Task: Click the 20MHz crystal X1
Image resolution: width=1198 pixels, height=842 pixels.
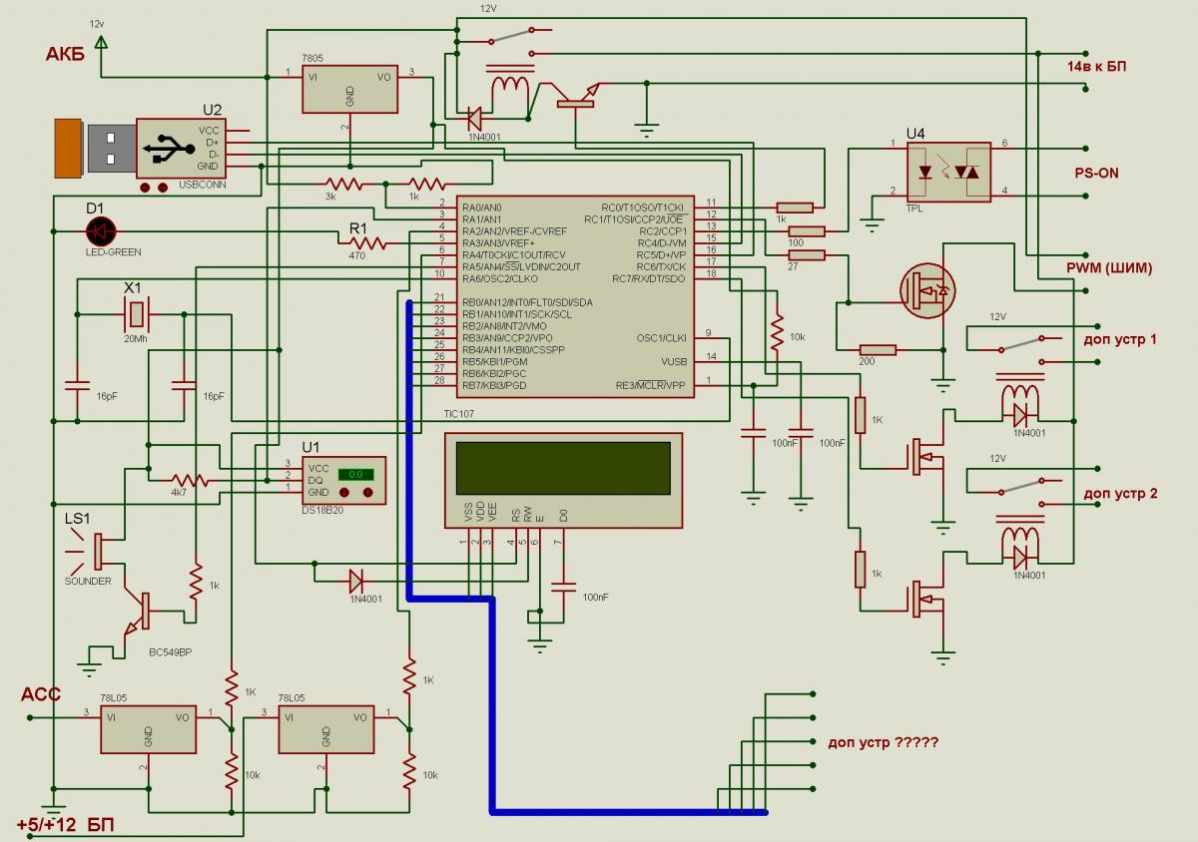Action: (x=136, y=316)
